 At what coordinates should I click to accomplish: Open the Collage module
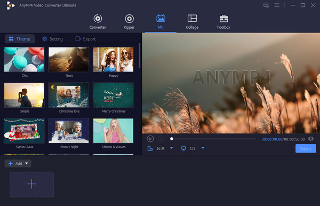(x=192, y=22)
